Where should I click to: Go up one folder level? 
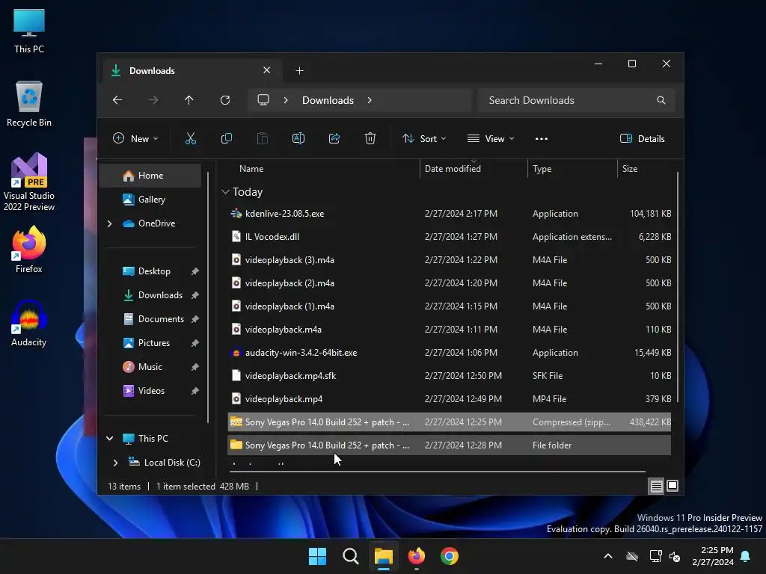(189, 100)
